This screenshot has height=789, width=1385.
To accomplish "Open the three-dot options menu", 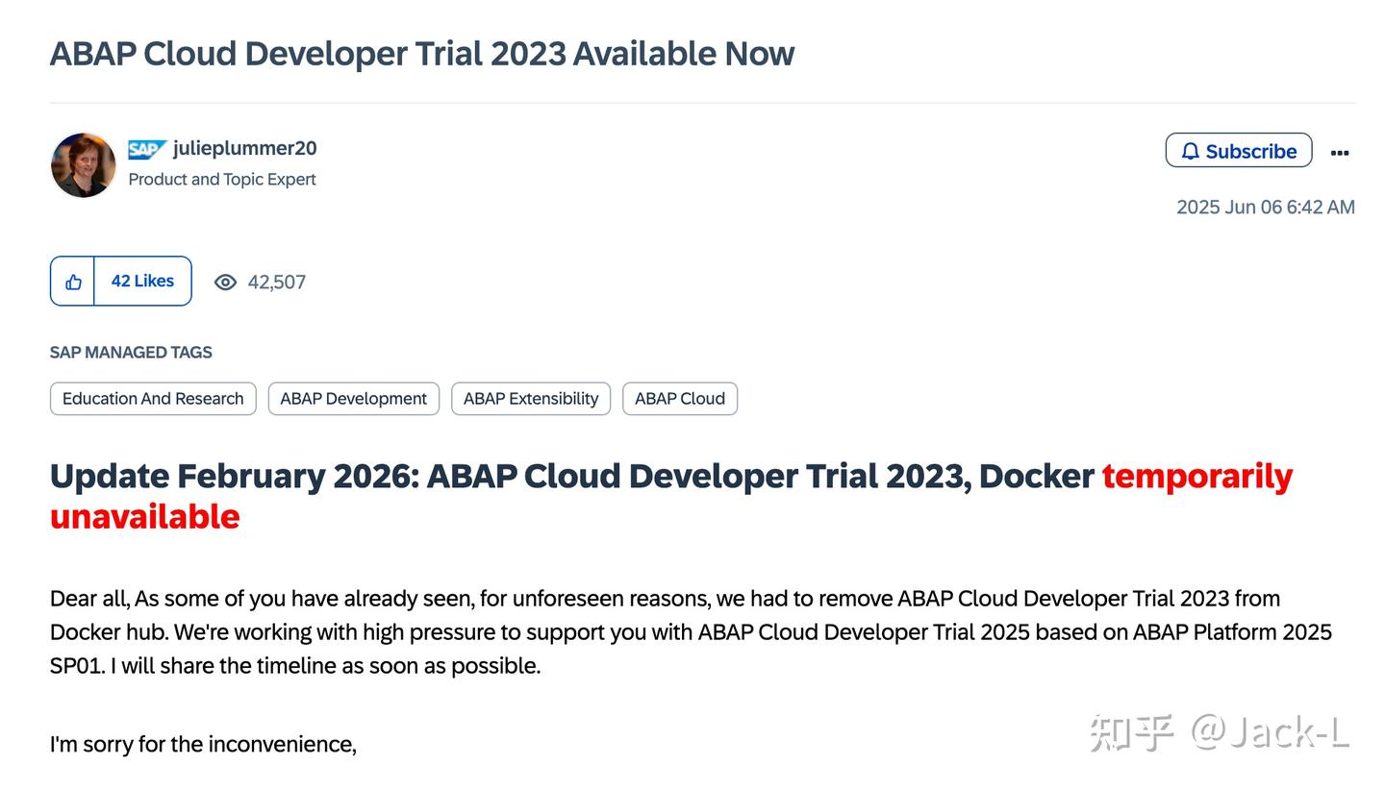I will (1340, 152).
